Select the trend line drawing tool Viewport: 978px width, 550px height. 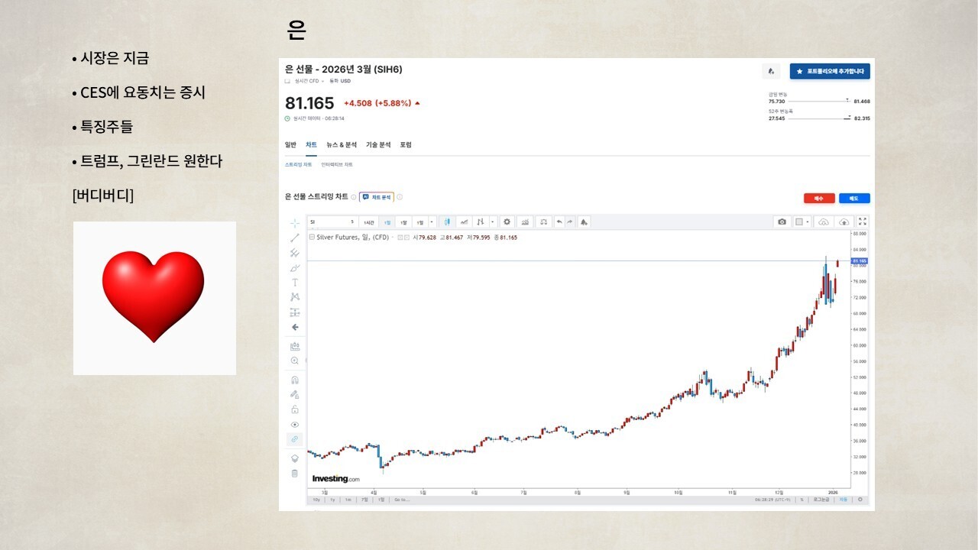click(295, 238)
